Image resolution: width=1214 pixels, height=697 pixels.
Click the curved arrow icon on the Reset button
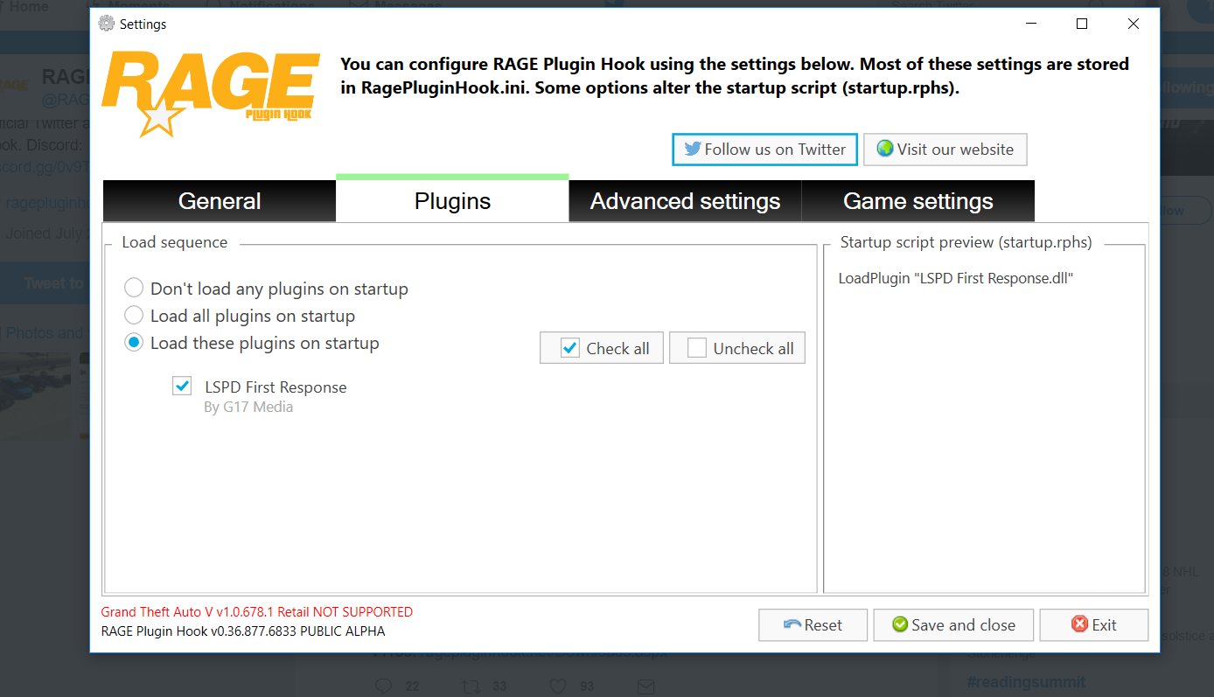pos(792,624)
